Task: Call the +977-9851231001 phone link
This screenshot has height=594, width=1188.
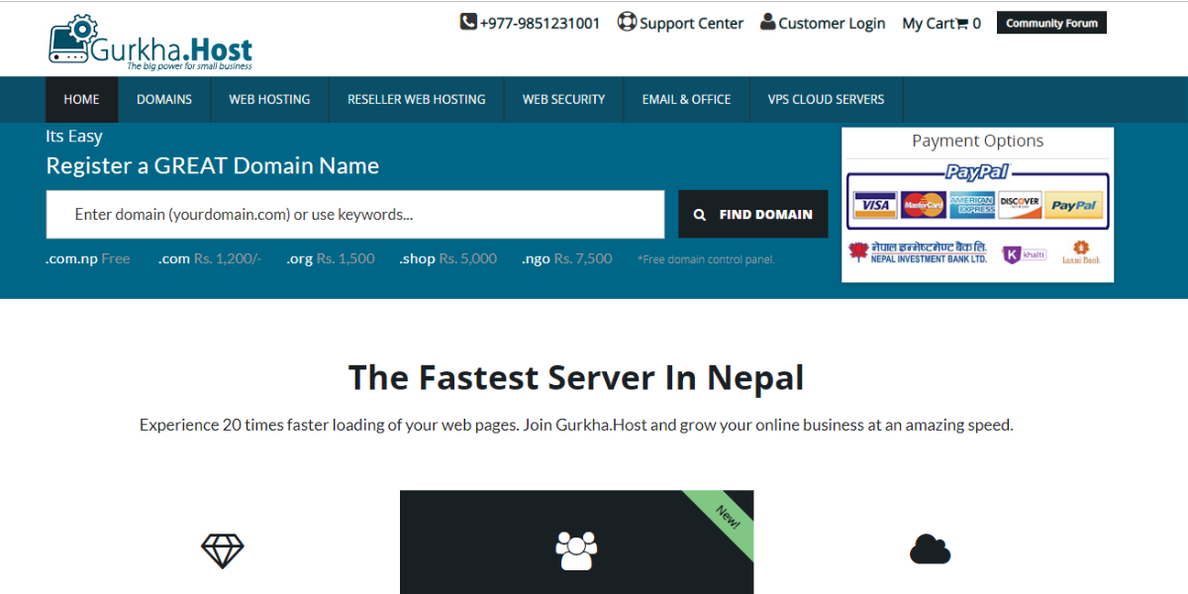Action: tap(531, 23)
